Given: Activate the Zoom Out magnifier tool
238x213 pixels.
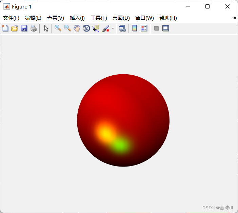Looking at the screenshot, I should click(67, 28).
